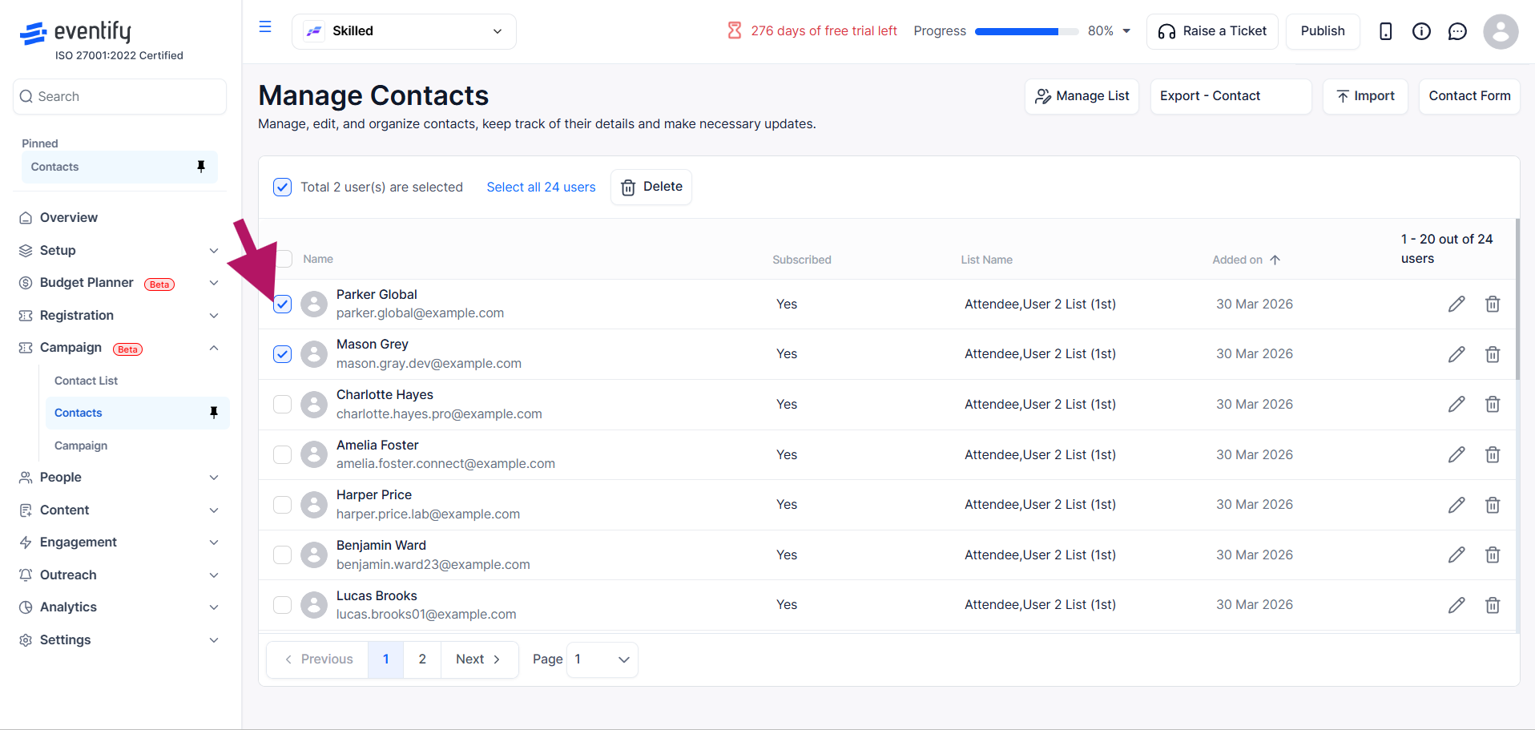Go to the Campaign sub-item
The height and width of the screenshot is (730, 1535).
81,446
